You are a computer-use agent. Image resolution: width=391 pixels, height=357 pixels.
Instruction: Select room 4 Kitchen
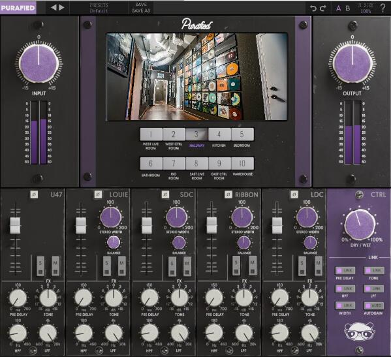point(219,134)
